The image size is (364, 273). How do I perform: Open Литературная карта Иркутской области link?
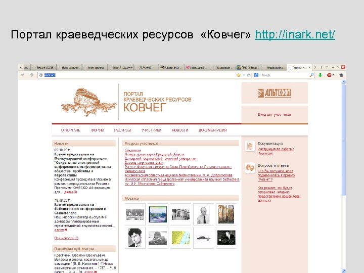point(154,154)
